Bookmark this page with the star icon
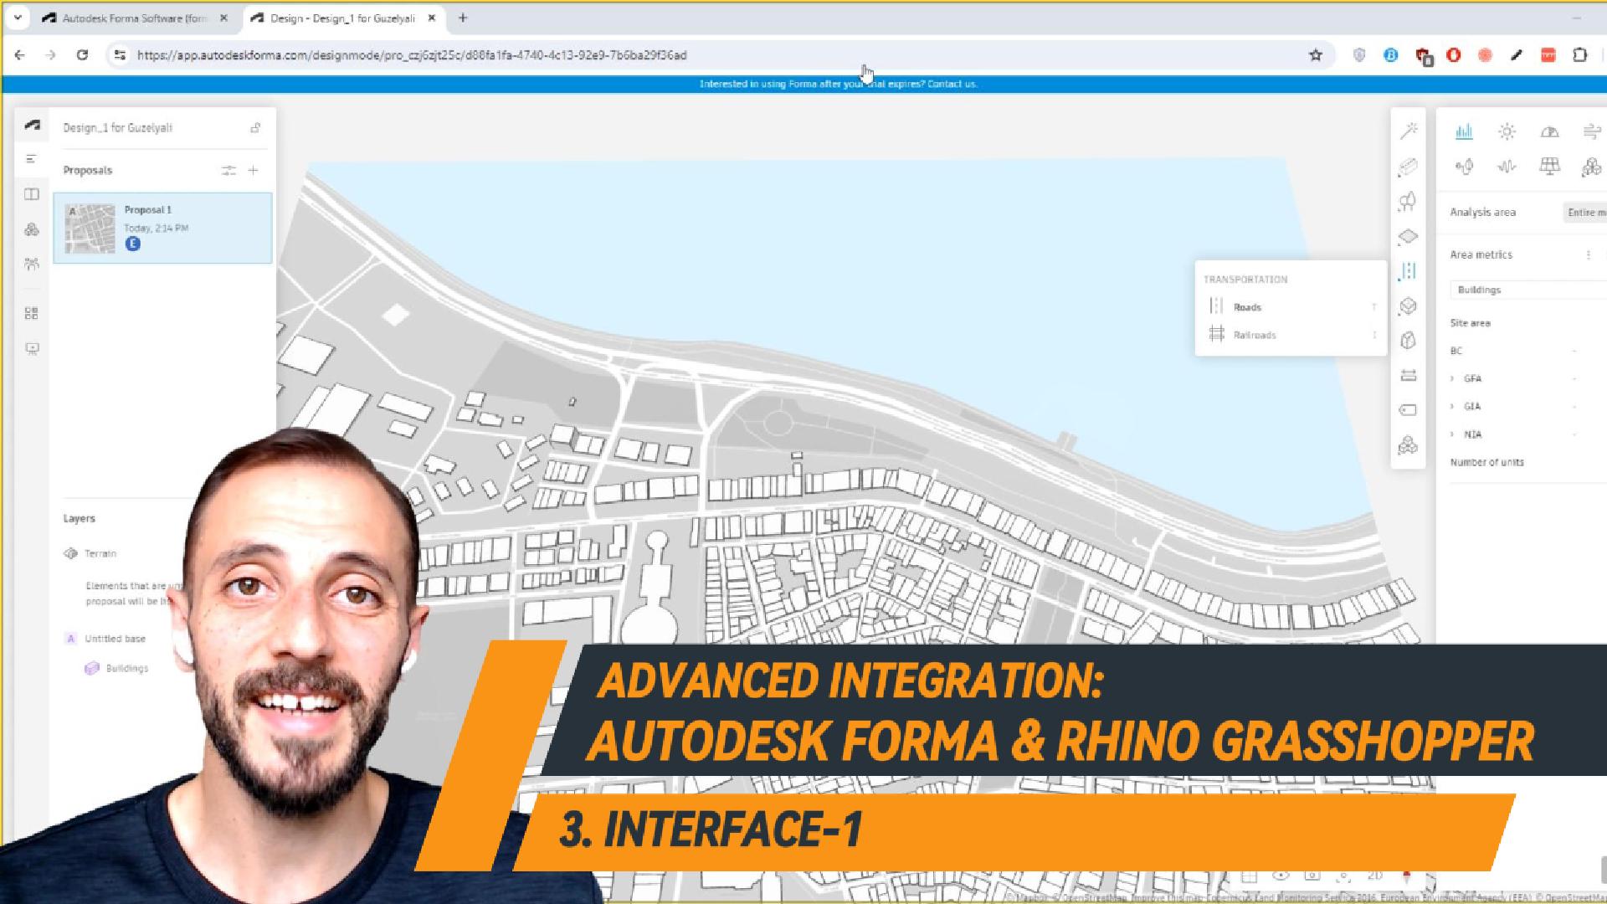Viewport: 1607px width, 904px height. coord(1316,55)
